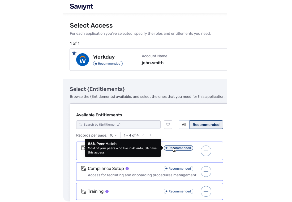Viewport: 292px width, 202px height.
Task: Add the Compliance Setup entitlement
Action: tap(206, 172)
